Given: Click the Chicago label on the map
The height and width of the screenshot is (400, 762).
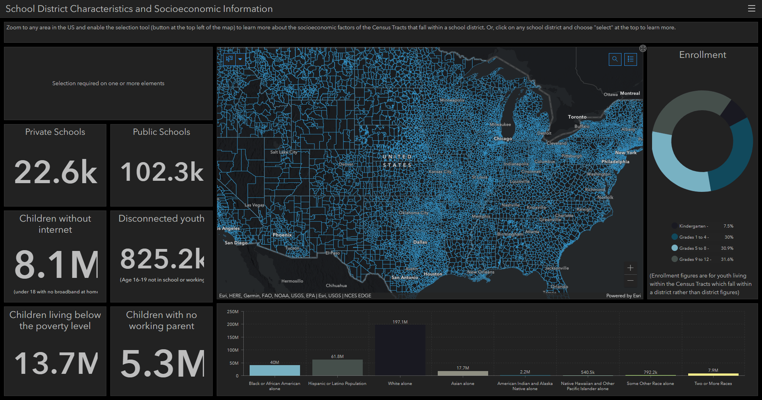Looking at the screenshot, I should pos(503,139).
